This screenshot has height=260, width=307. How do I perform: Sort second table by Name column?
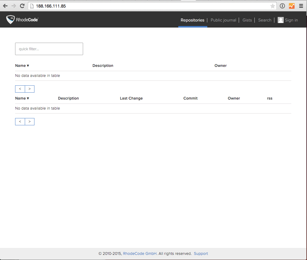click(22, 98)
